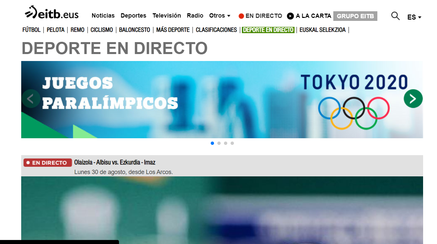Screen dimensions: 437x244
Task: Click the A La Carta play icon
Action: tap(290, 16)
